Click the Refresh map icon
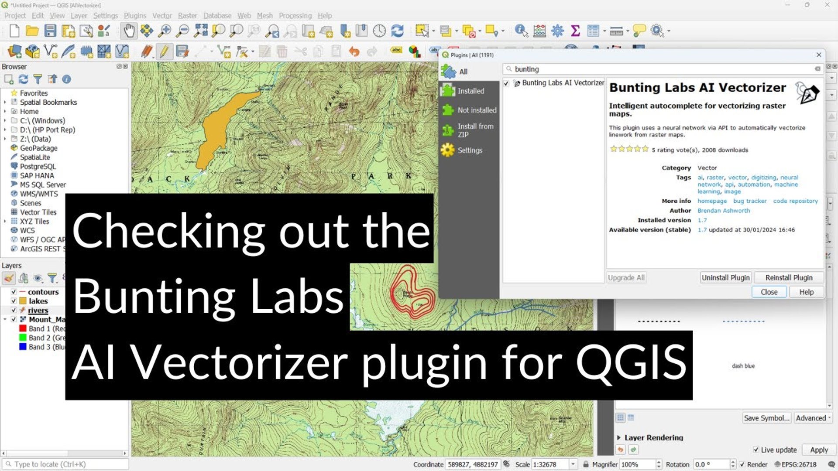838x471 pixels. click(397, 31)
